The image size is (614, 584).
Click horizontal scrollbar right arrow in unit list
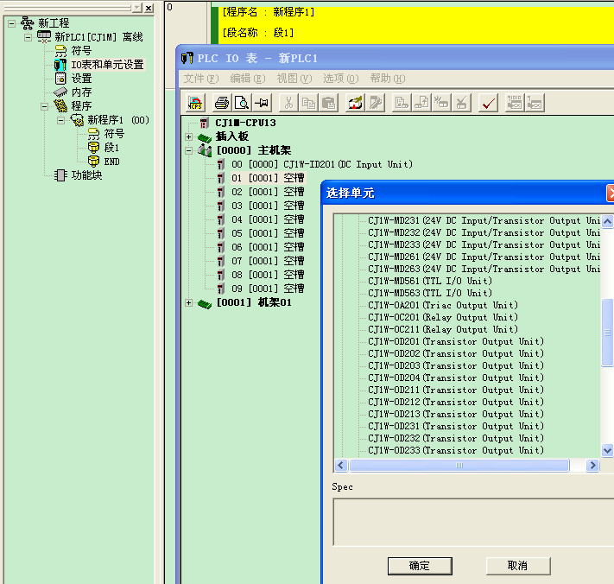(592, 465)
